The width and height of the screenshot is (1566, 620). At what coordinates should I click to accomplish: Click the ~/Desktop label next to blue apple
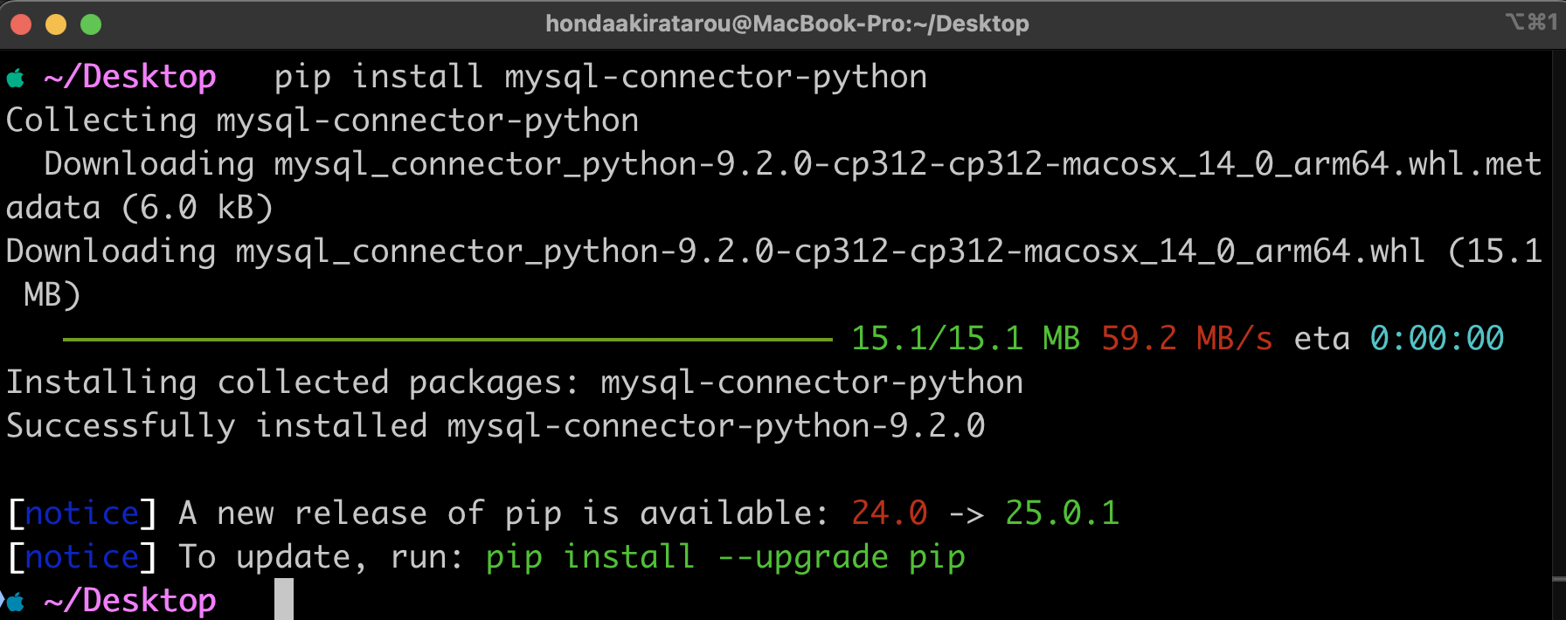[x=129, y=600]
